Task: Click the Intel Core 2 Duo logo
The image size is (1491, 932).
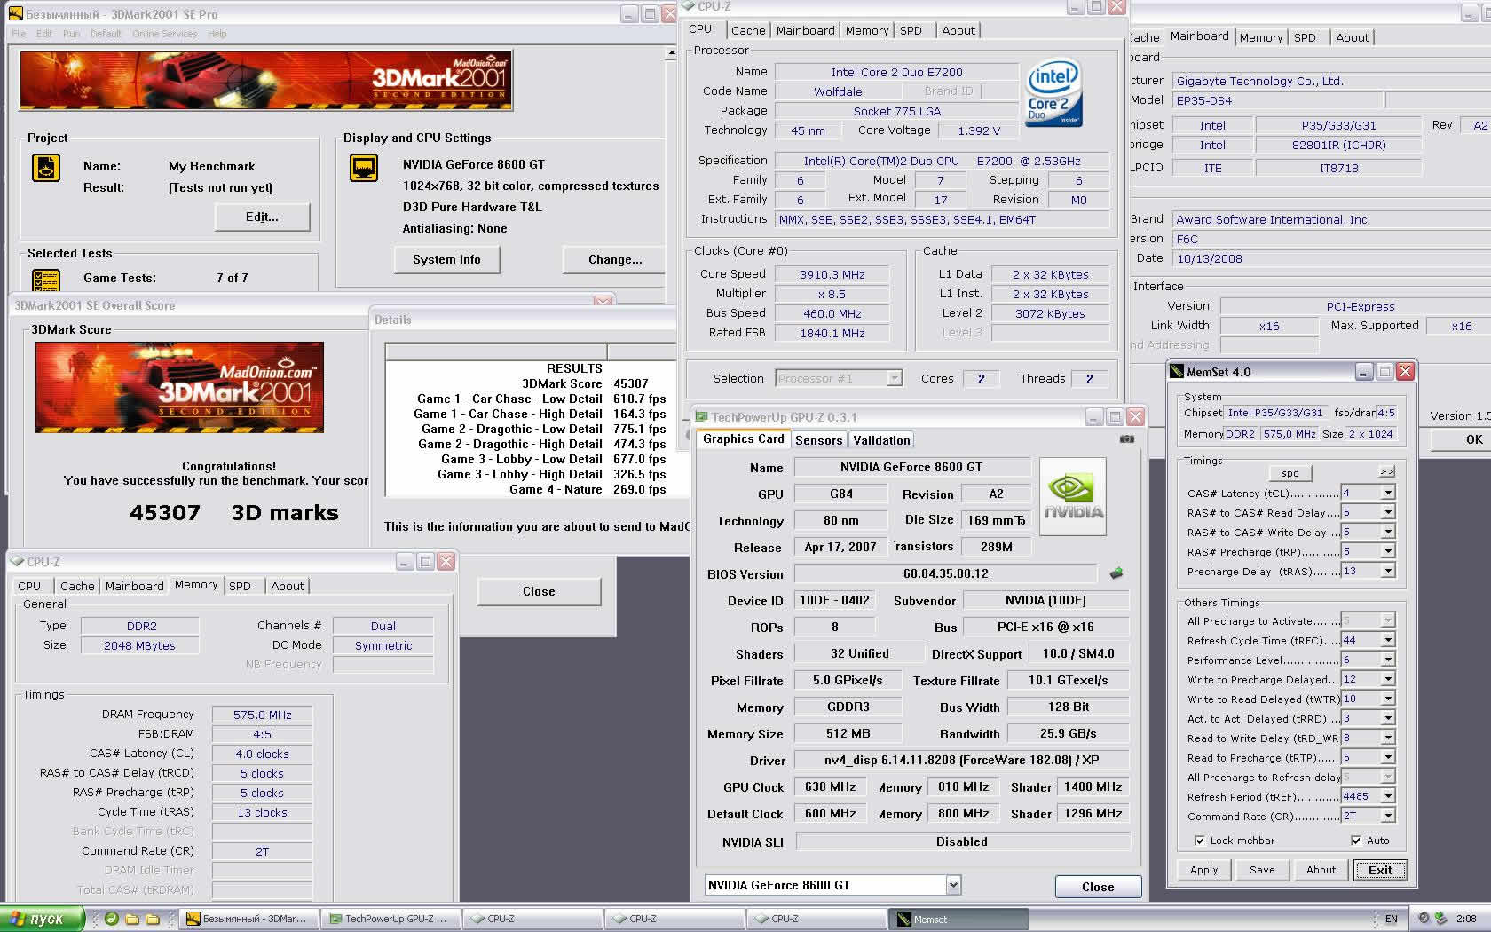Action: 1053,93
